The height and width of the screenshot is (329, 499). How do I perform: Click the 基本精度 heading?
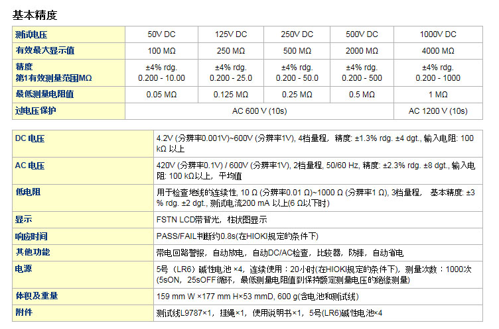coord(35,13)
